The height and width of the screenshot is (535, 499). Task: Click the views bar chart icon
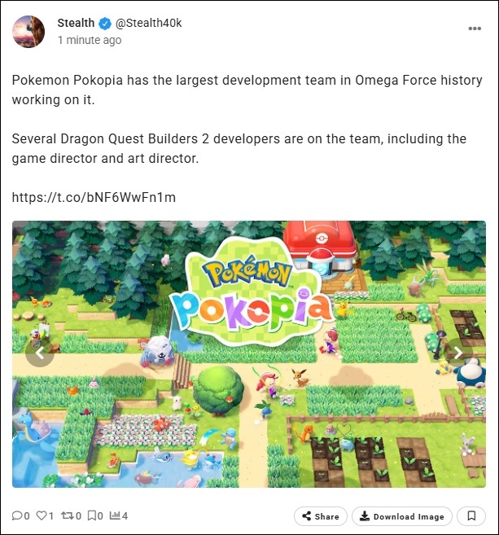(115, 515)
